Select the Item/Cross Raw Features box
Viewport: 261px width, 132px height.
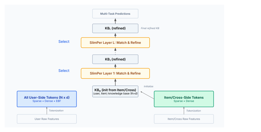click(184, 119)
